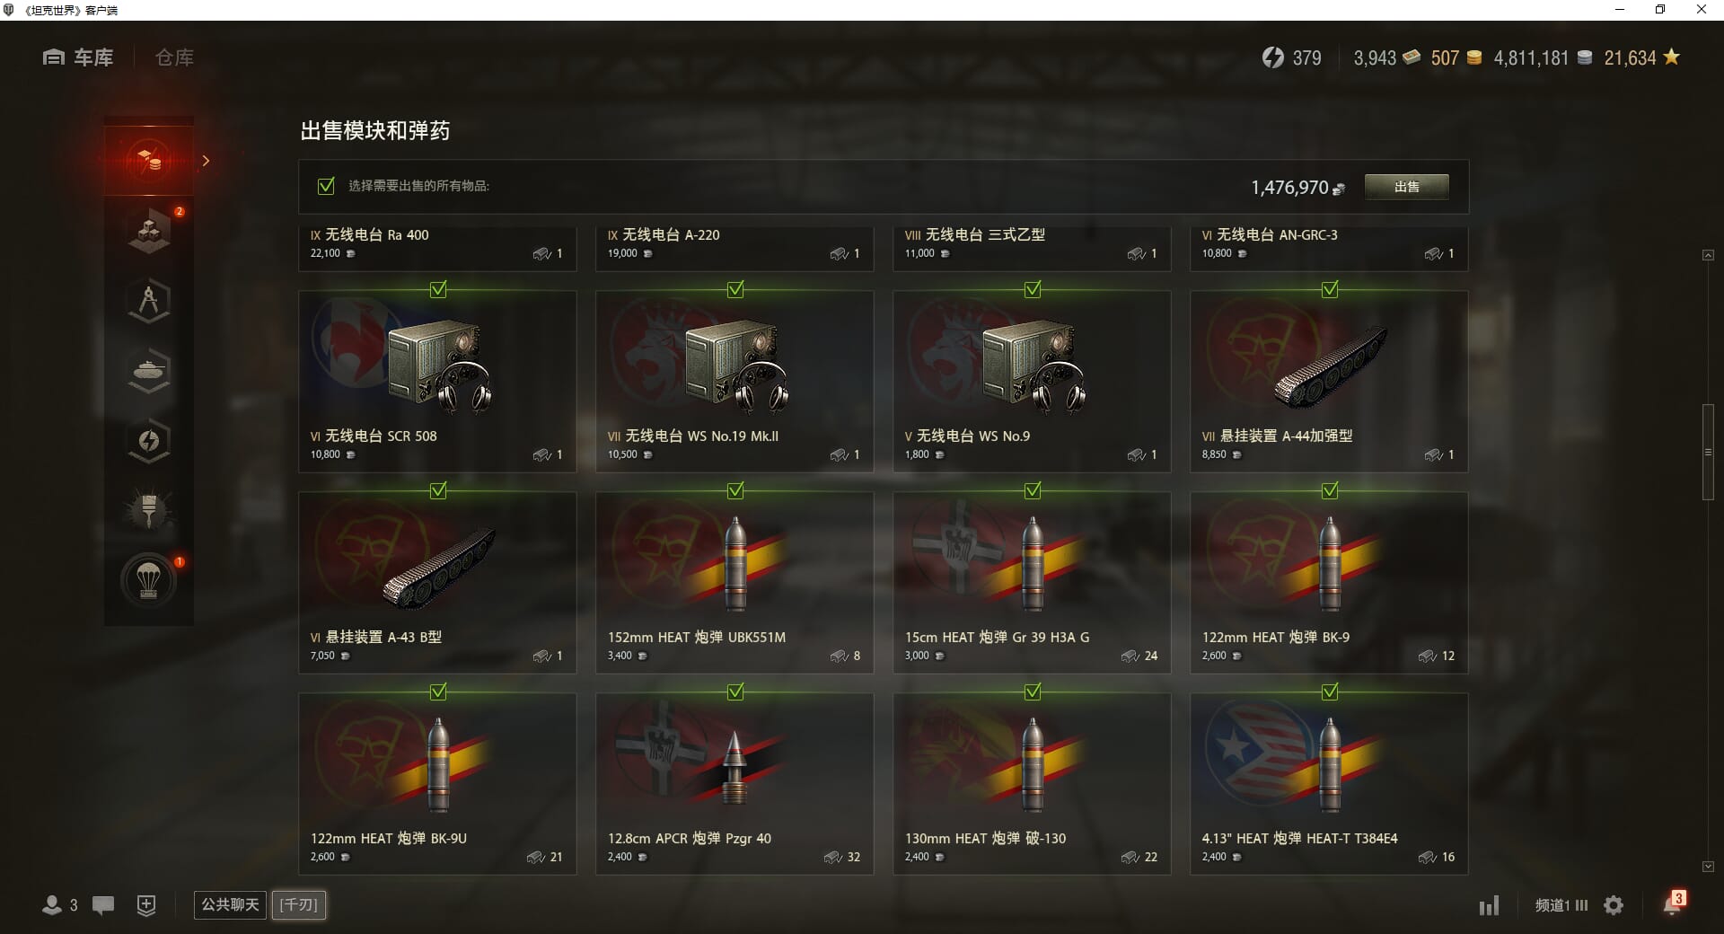
Task: Deselect the 152mm HEAT UBK551M shell
Action: [x=735, y=490]
